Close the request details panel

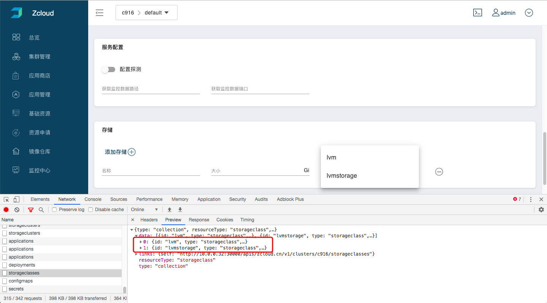point(133,220)
